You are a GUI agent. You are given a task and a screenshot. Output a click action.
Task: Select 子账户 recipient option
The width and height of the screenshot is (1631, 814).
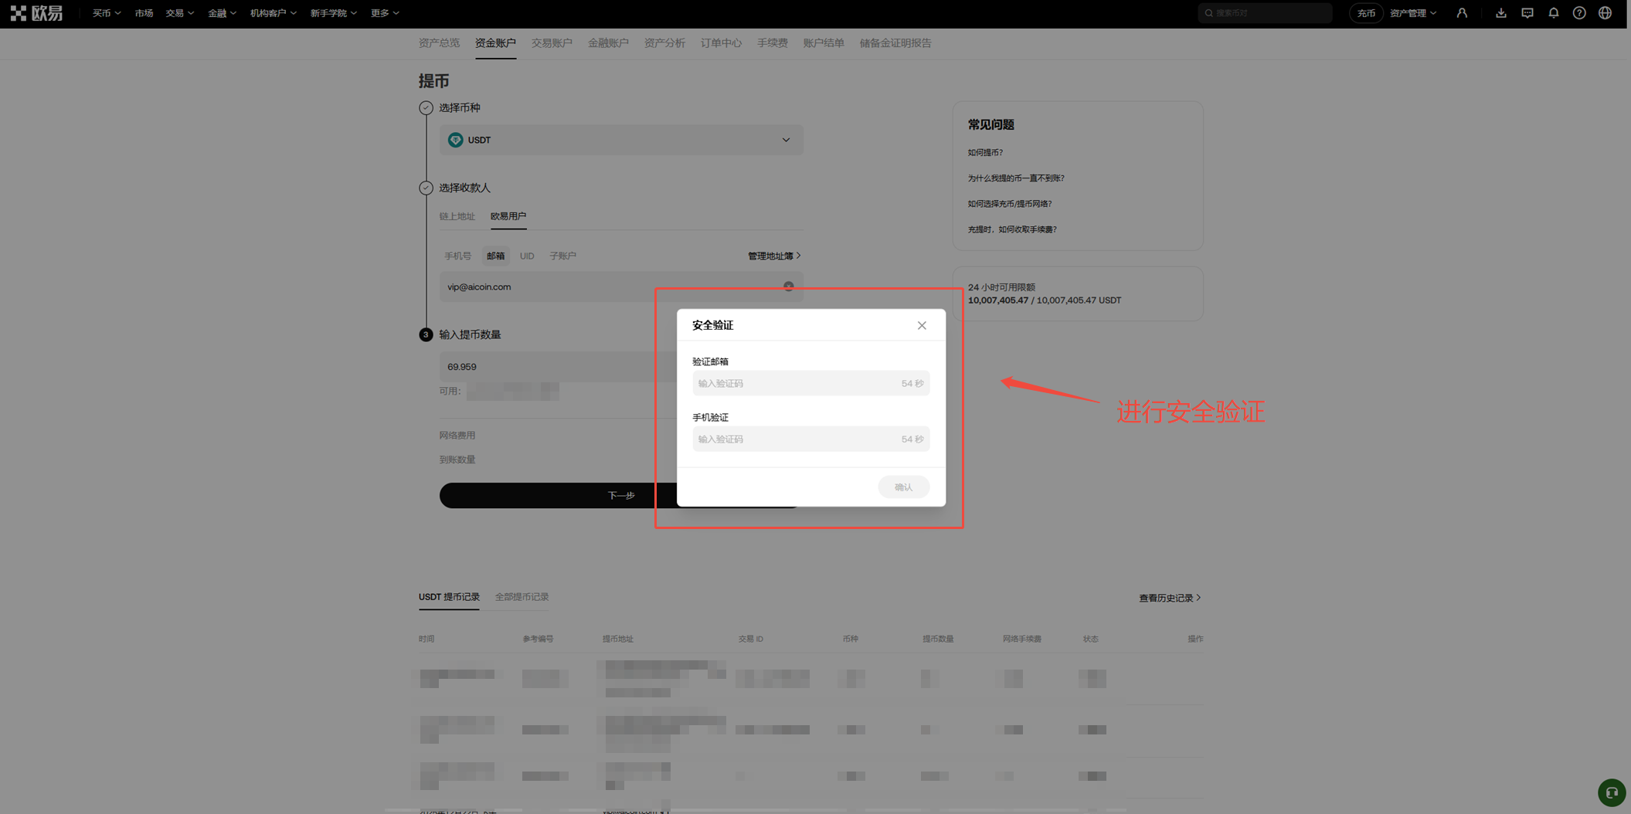pos(563,256)
